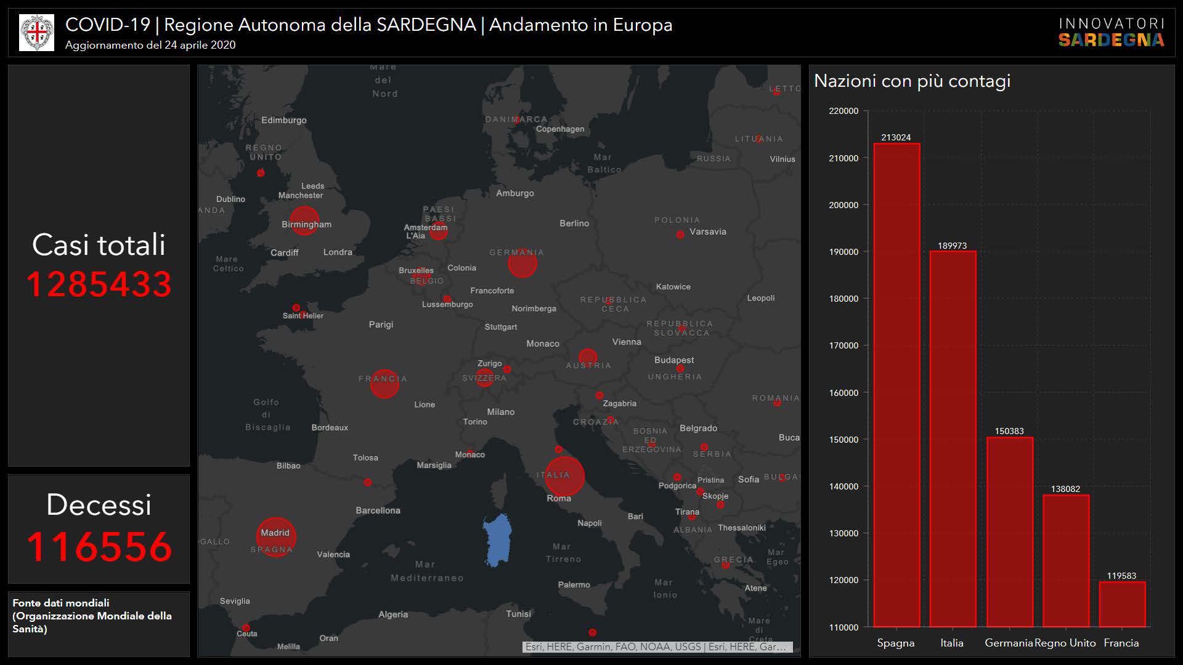Click the large red circle over Italia
Viewport: 1183px width, 665px height.
564,476
